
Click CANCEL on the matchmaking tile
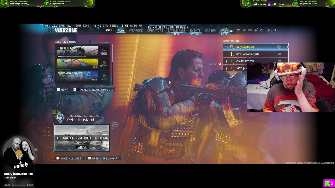[x=81, y=147]
